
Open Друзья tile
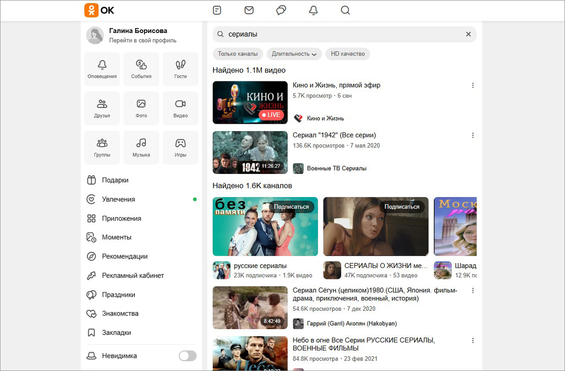click(x=102, y=109)
